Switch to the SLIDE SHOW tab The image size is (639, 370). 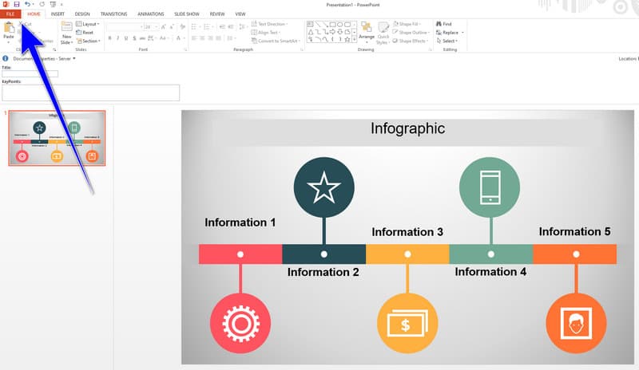coord(187,14)
